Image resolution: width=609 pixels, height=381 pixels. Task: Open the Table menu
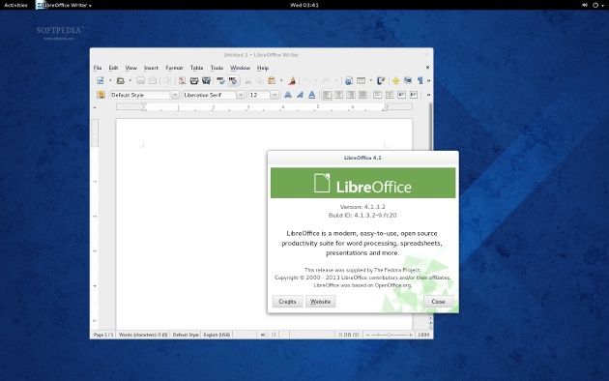196,68
